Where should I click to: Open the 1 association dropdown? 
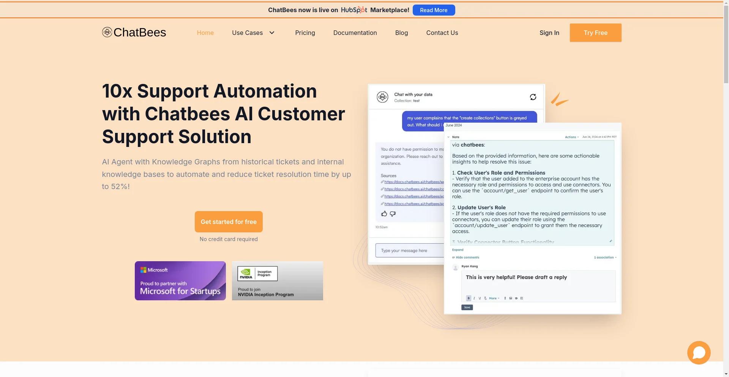tap(605, 257)
